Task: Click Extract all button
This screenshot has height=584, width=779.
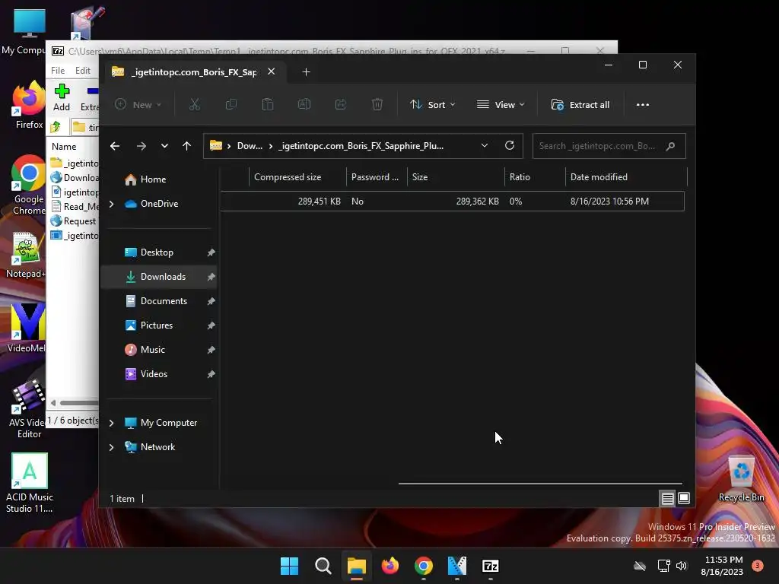Action: click(580, 105)
